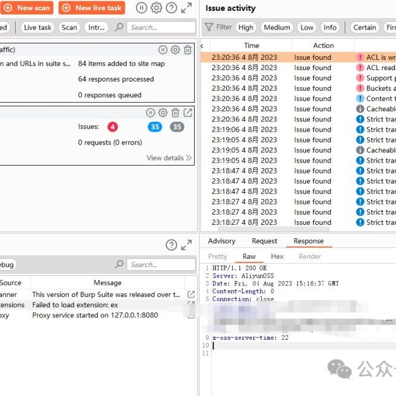This screenshot has height=396, width=396.
Task: Pause the live passive crawl task
Action: (163, 50)
